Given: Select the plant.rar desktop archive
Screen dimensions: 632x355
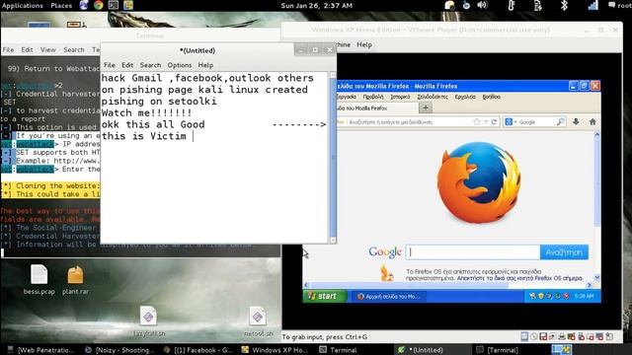Looking at the screenshot, I should [x=75, y=280].
